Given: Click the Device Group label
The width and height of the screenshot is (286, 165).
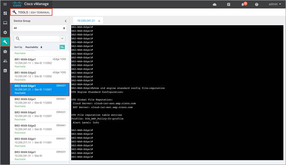Looking at the screenshot, I should pos(22,21).
